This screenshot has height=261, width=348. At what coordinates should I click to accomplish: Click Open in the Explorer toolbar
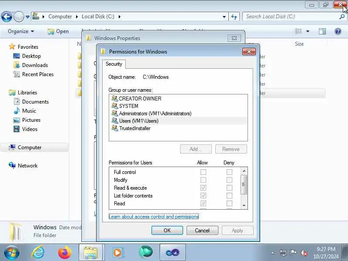point(58,31)
